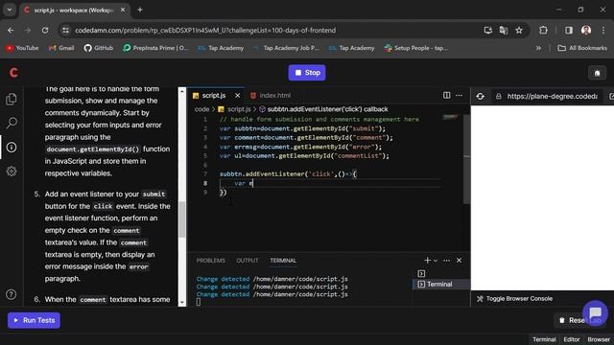Image resolution: width=614 pixels, height=345 pixels.
Task: Open preview in new window icon
Action: (611, 96)
